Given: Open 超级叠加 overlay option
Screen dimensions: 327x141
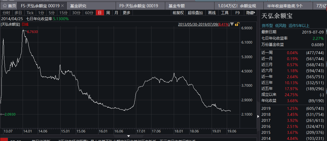Looking at the screenshot, I should click(195, 13).
